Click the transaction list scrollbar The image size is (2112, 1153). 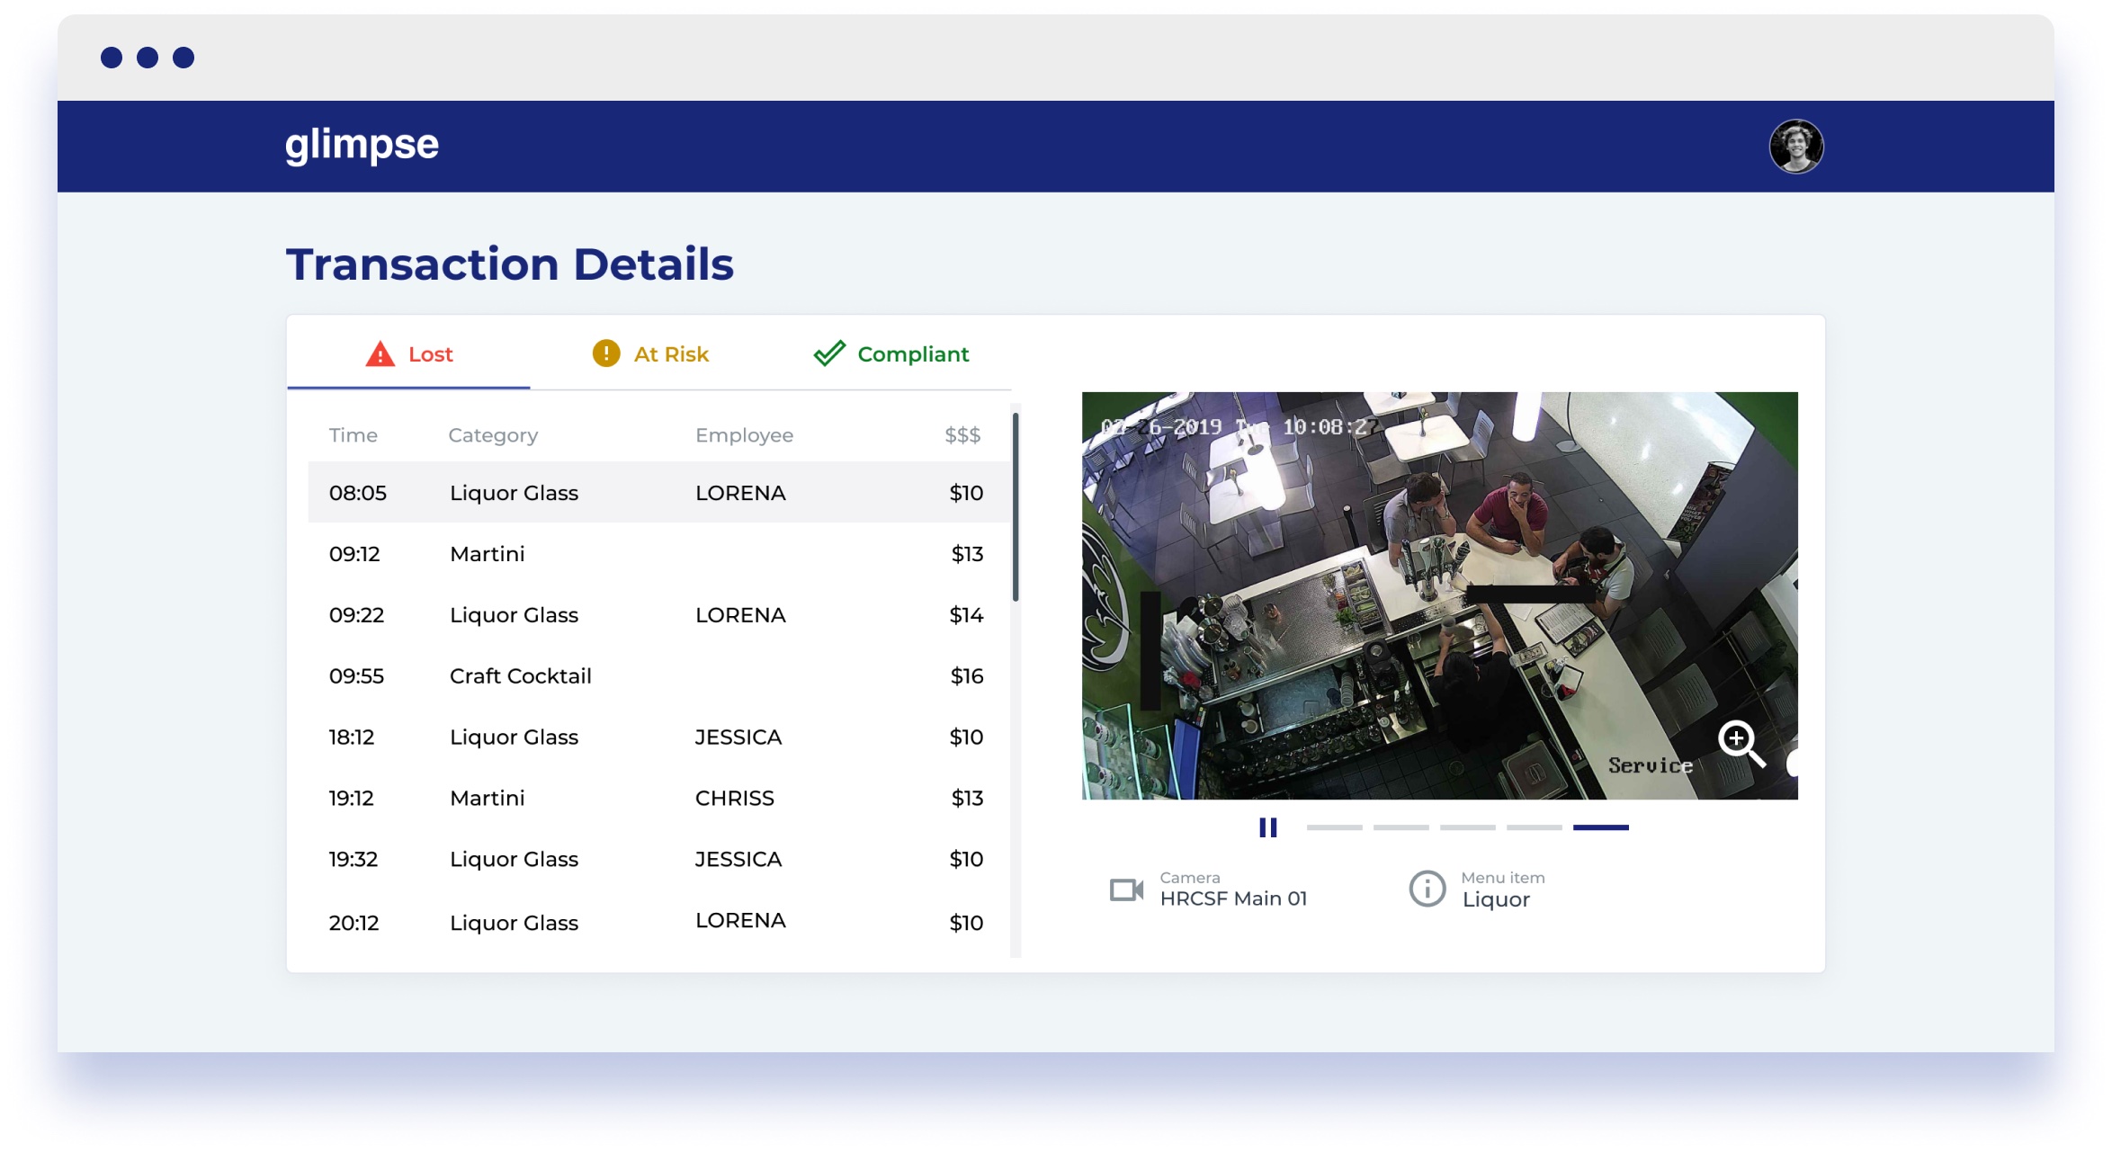1016,507
